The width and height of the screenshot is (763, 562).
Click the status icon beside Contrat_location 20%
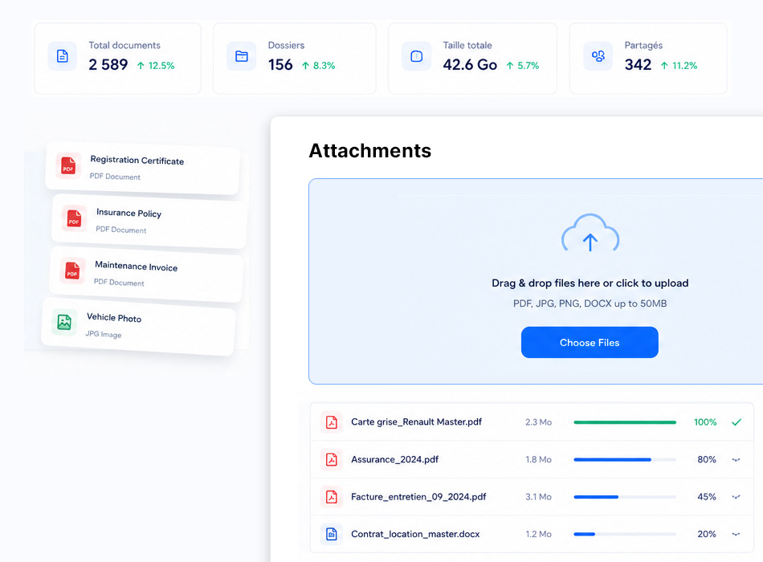pos(736,534)
